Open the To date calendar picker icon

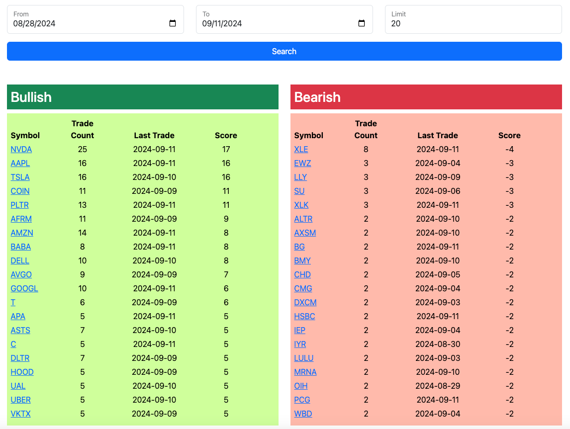point(362,23)
